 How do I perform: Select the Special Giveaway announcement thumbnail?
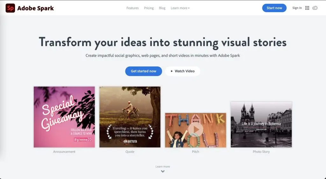click(64, 117)
